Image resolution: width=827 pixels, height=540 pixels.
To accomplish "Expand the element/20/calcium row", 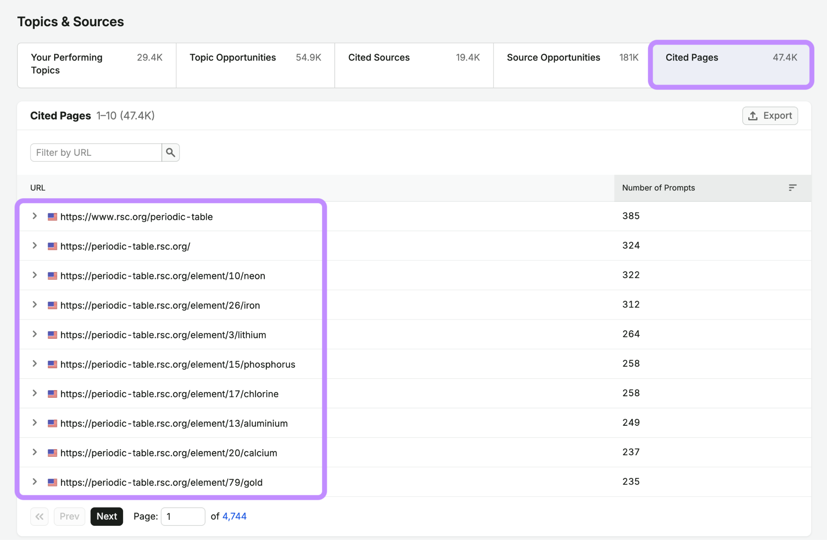I will point(35,452).
